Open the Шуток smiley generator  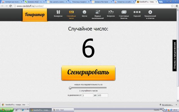[85, 14]
